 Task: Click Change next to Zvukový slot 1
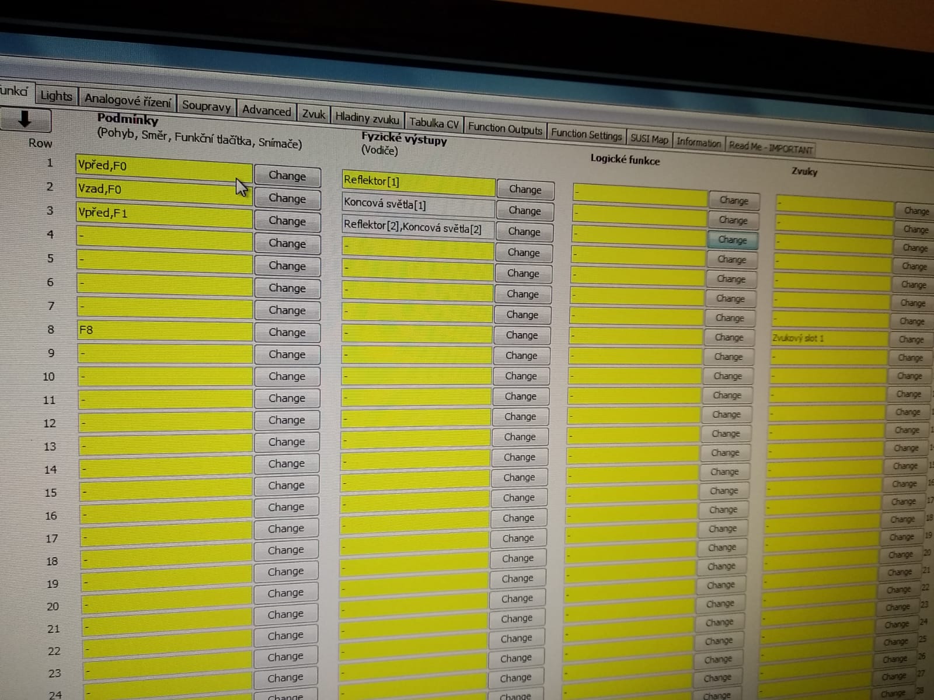point(911,339)
